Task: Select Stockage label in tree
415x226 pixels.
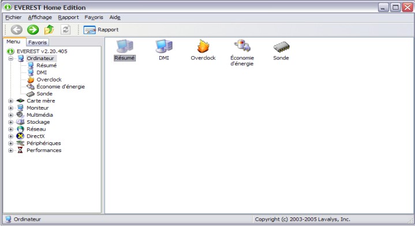Action: 38,122
